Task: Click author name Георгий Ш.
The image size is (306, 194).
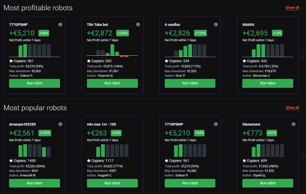Action: (106, 76)
